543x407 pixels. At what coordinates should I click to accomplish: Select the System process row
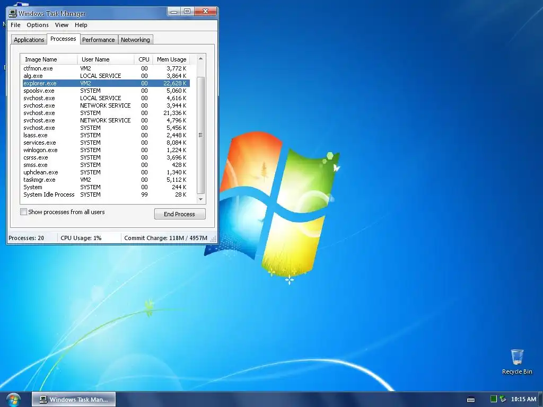click(x=106, y=187)
